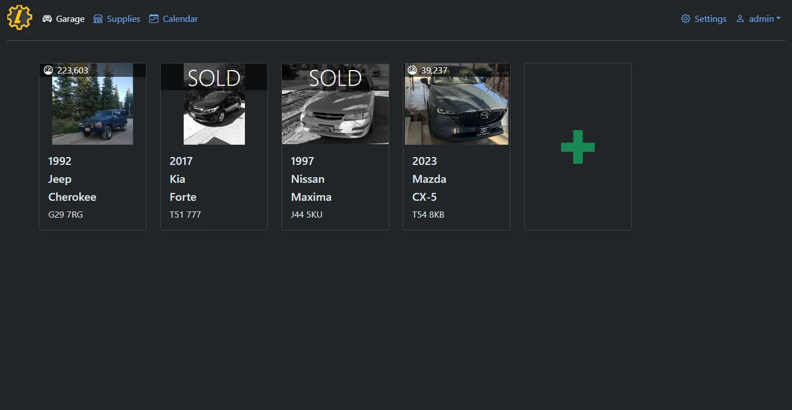The width and height of the screenshot is (792, 410).
Task: Select the car icon beside Garage
Action: (x=48, y=18)
